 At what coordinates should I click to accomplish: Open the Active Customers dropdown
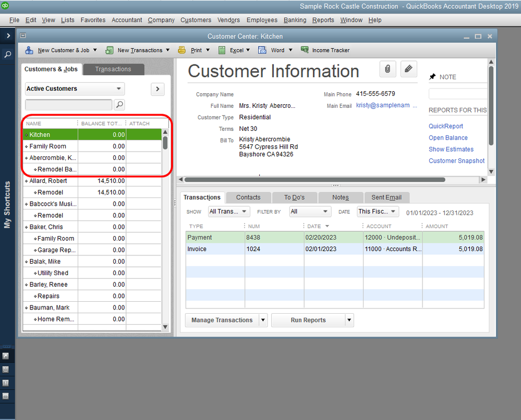(x=75, y=89)
